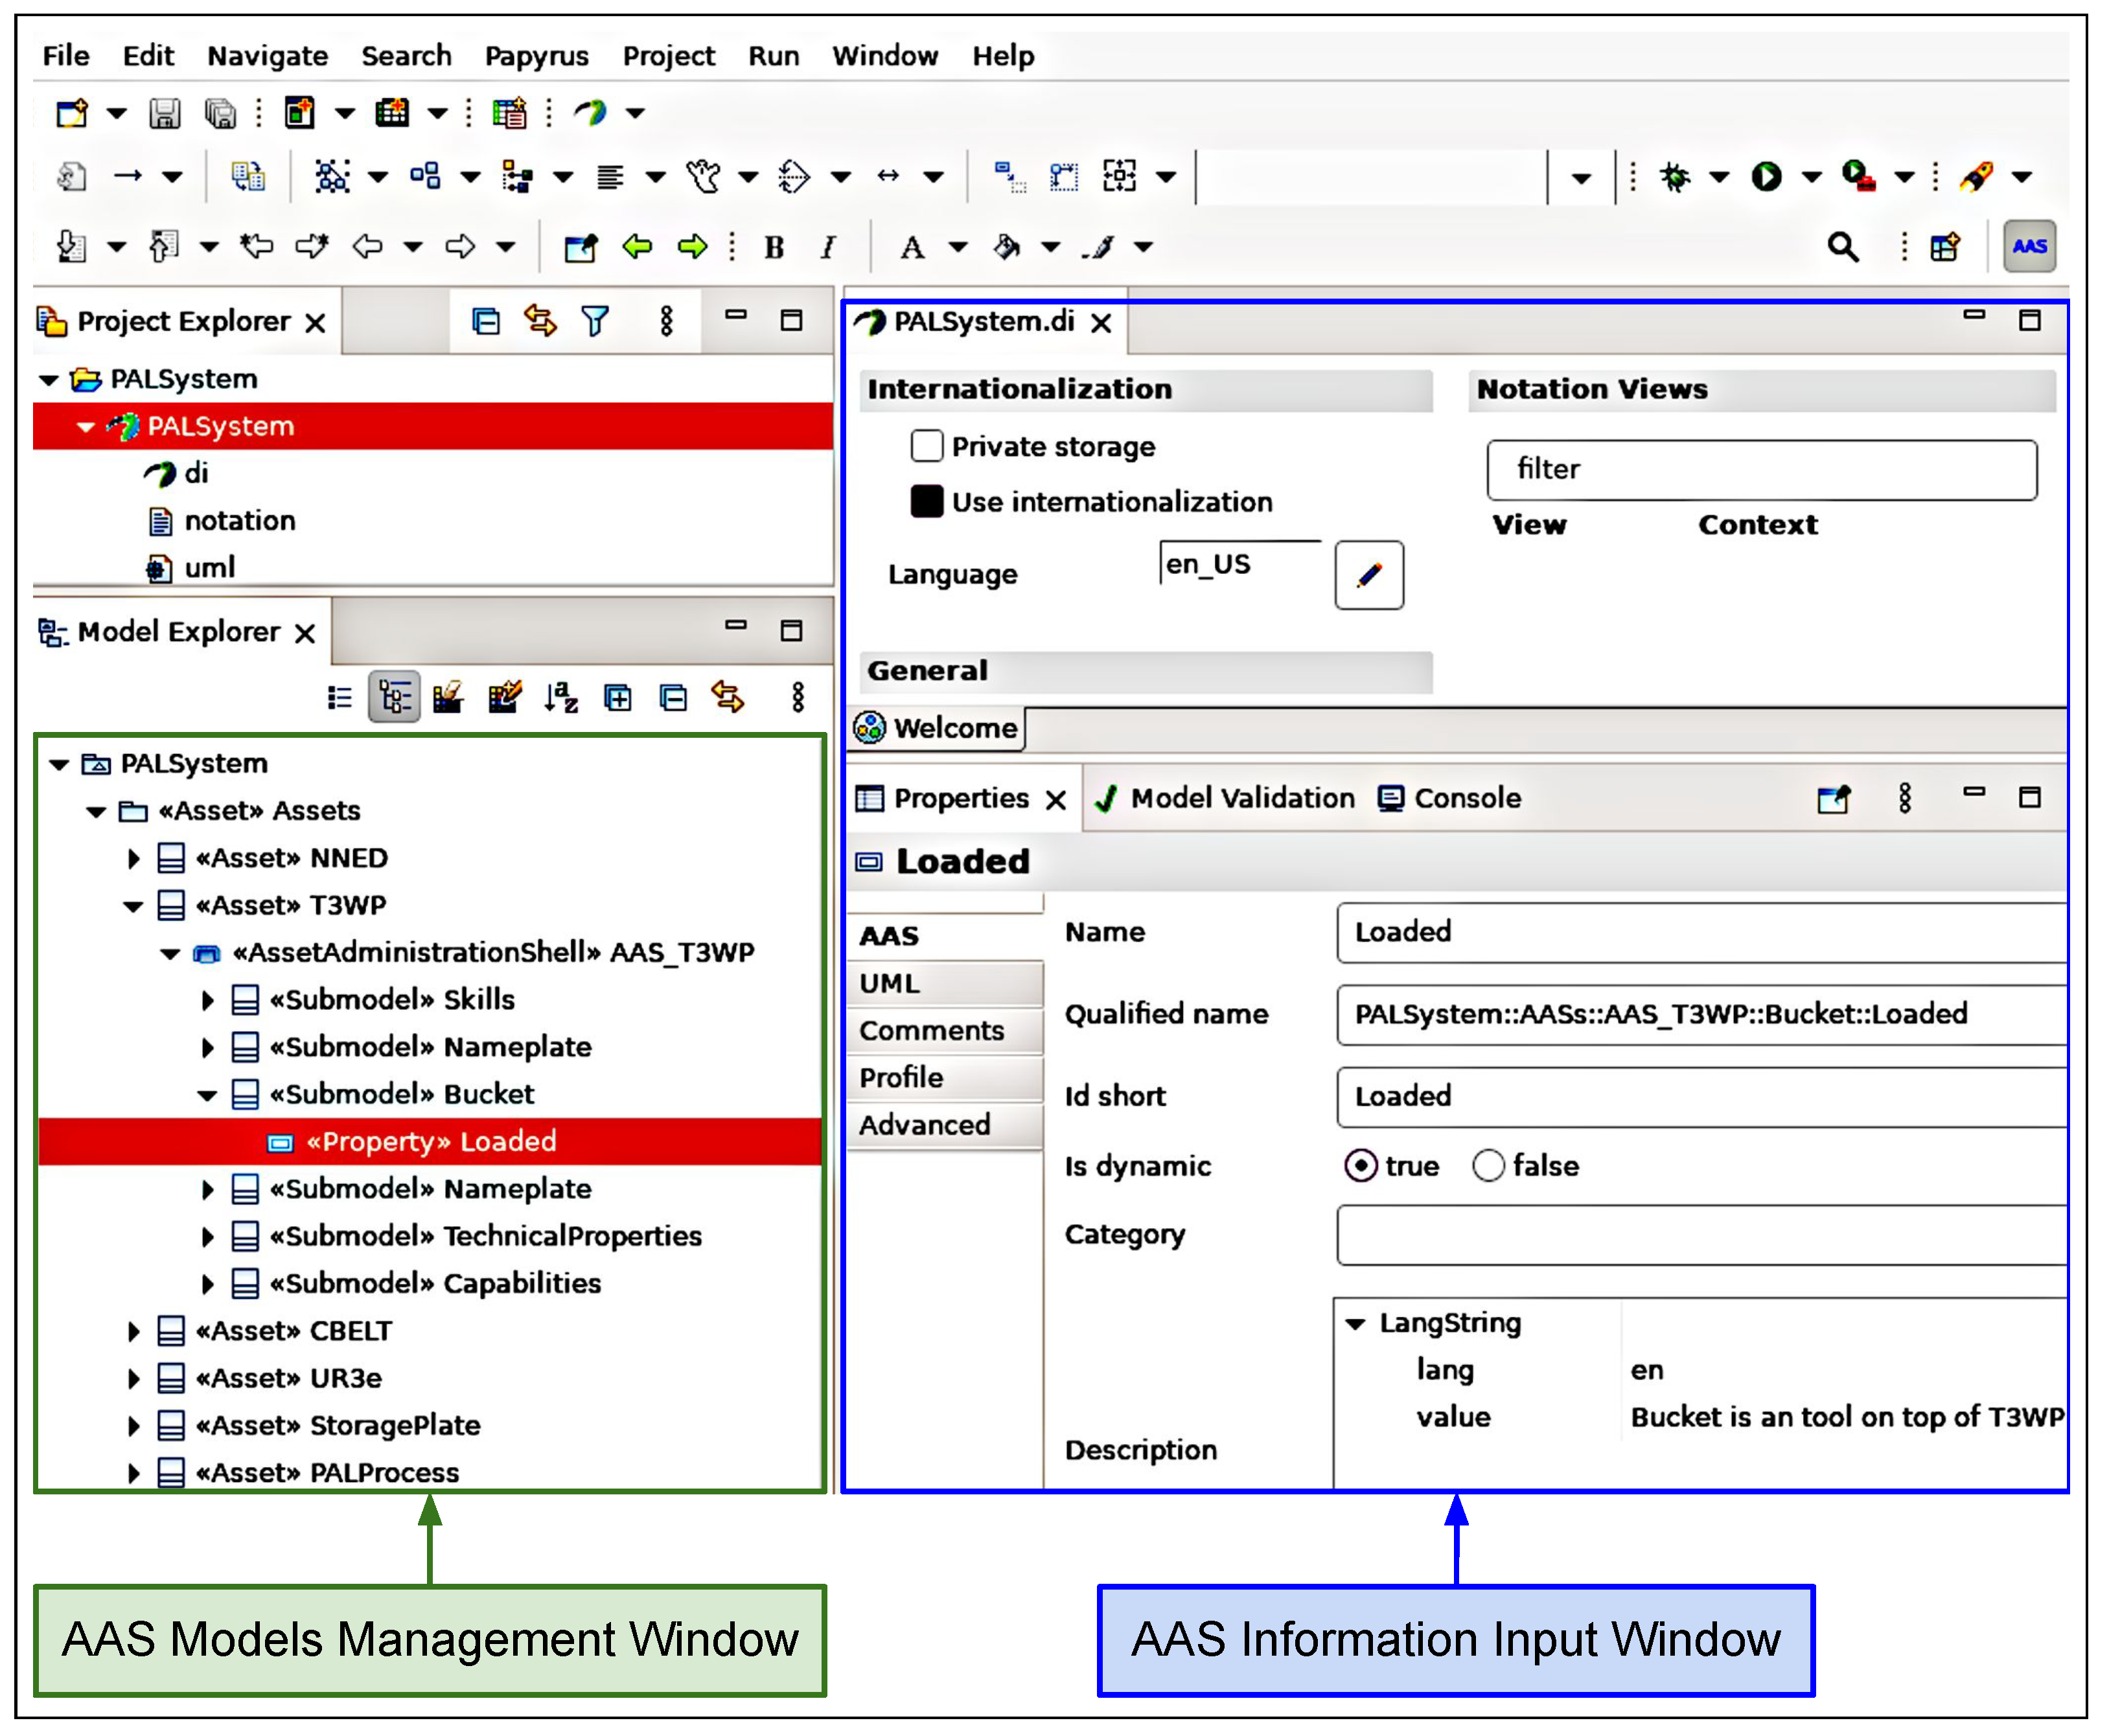The image size is (2109, 1736).
Task: Click the Category input field
Action: coord(1700,1235)
